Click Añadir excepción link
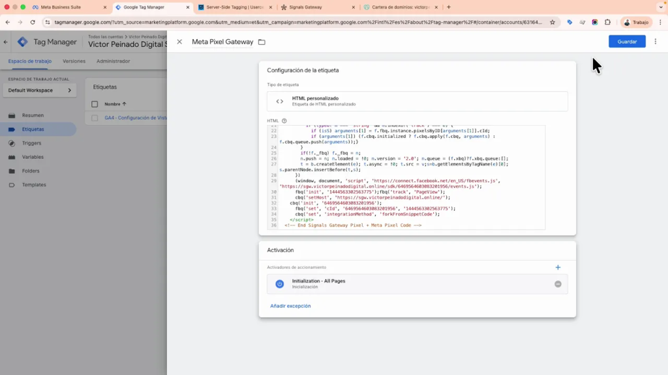The image size is (668, 375). [x=290, y=306]
